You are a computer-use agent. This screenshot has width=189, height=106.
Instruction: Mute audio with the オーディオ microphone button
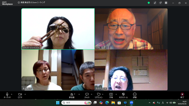[7, 95]
